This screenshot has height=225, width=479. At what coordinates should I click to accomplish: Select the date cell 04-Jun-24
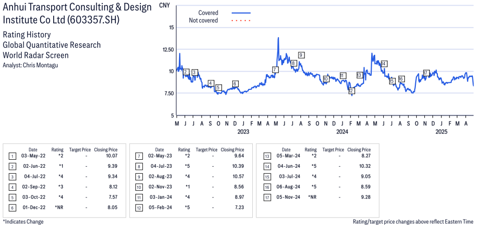(288, 166)
